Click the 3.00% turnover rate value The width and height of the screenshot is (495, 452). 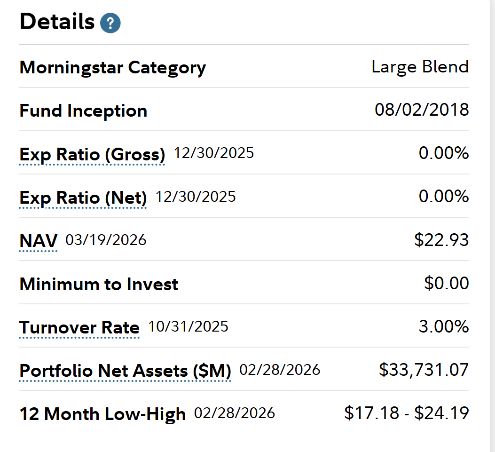pos(443,326)
